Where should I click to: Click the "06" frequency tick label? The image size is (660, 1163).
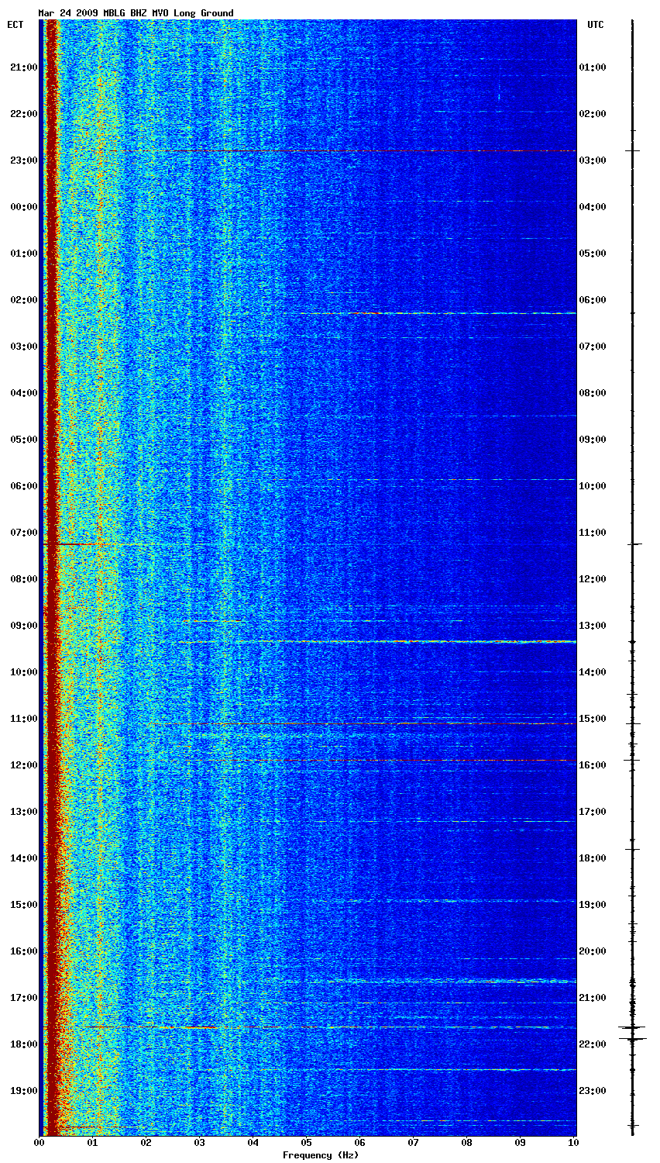[359, 1143]
